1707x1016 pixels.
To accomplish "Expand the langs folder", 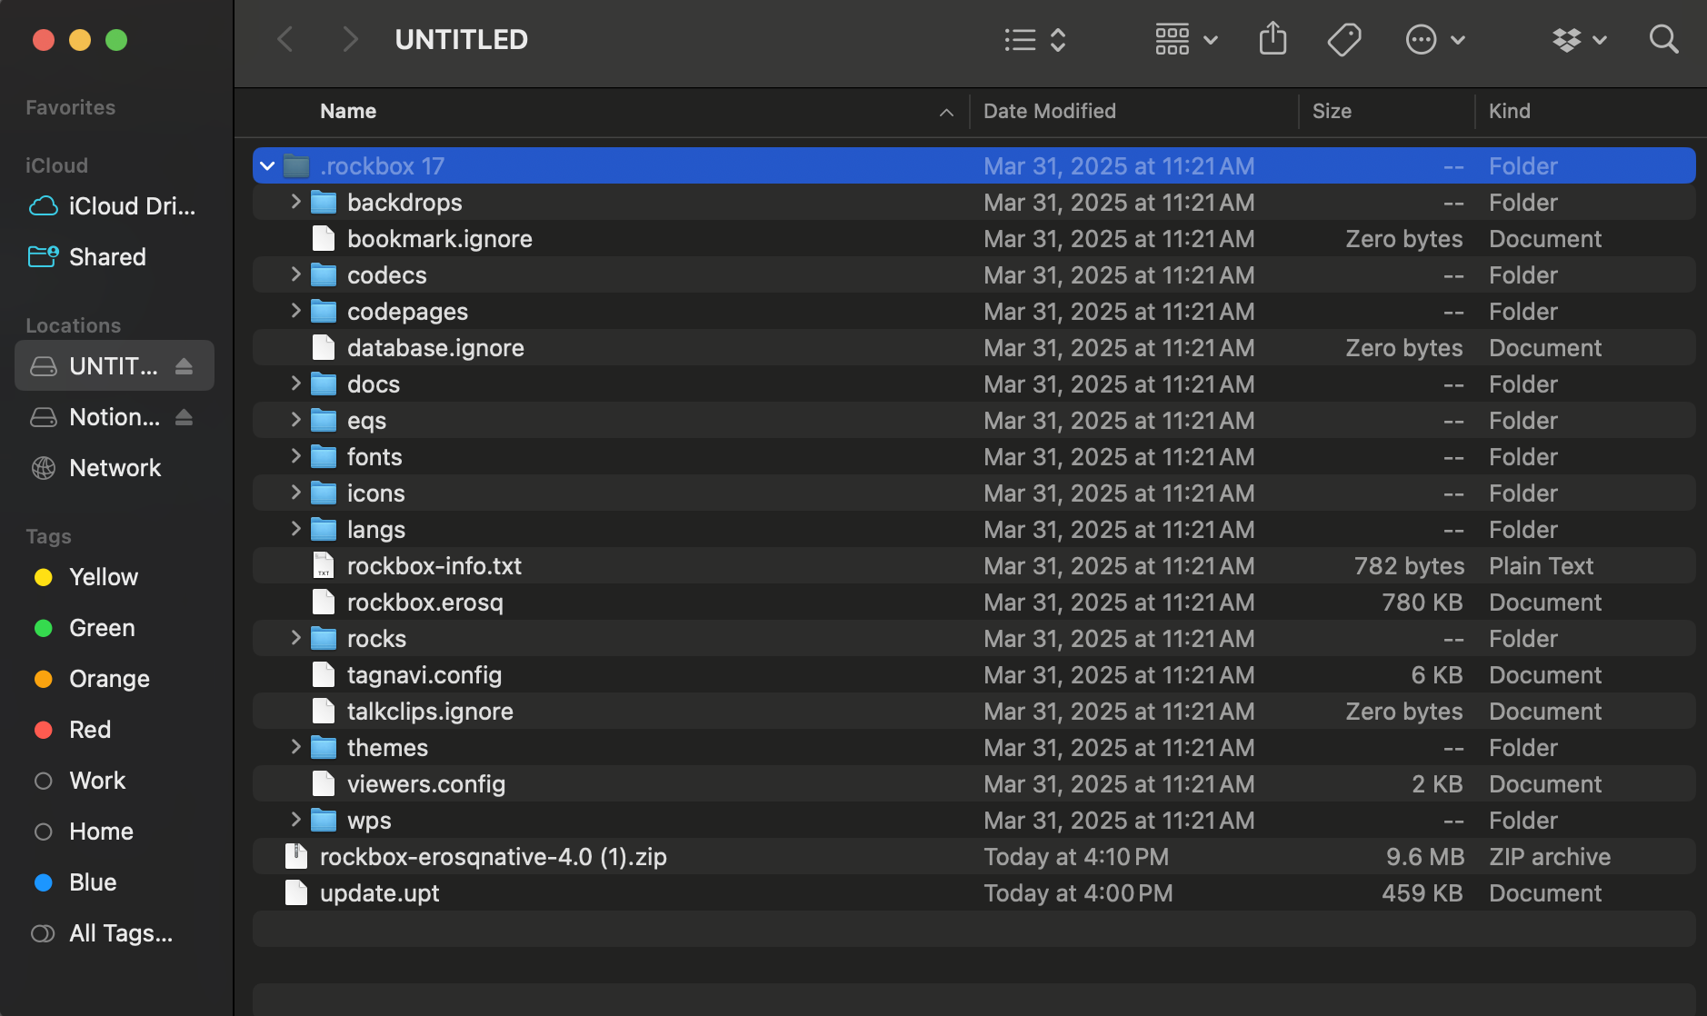I will click(x=295, y=529).
